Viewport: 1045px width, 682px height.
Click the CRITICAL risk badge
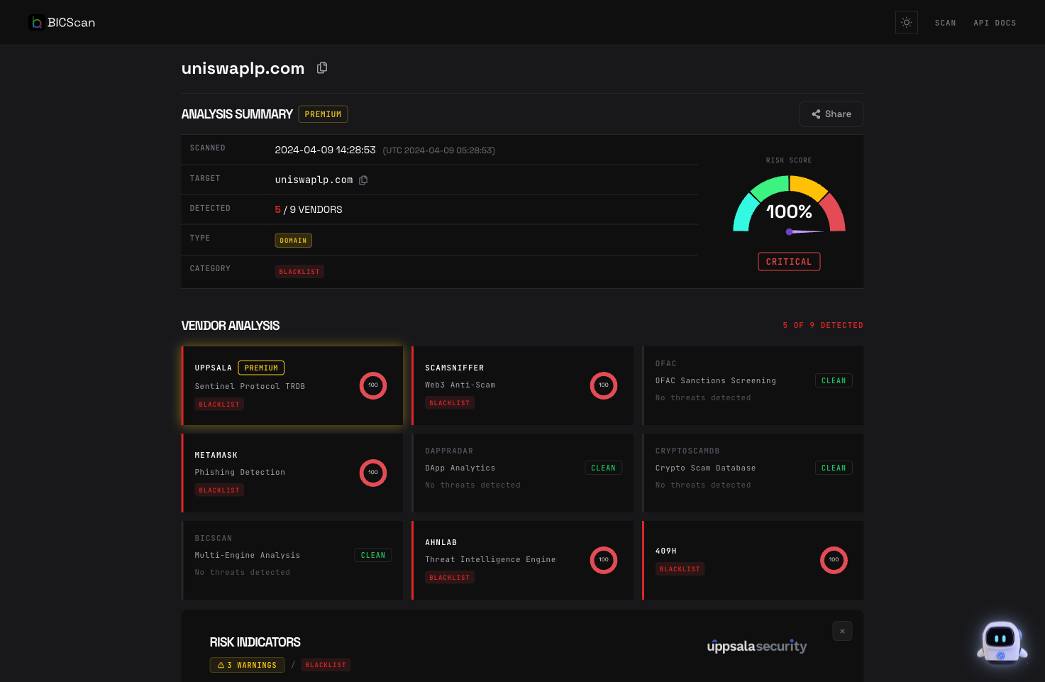(789, 262)
